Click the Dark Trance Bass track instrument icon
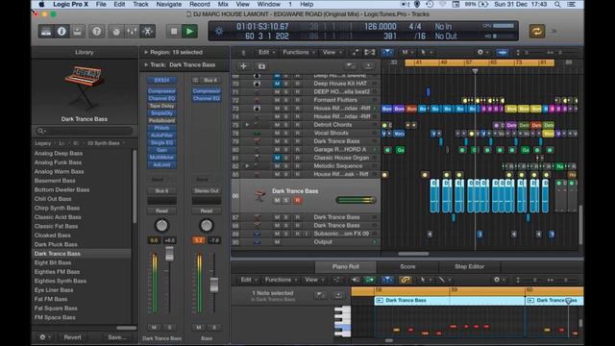 [x=259, y=195]
